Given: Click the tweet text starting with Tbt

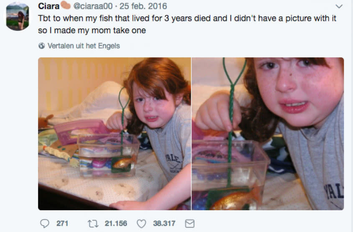Looking at the screenshot, I should [x=187, y=24].
